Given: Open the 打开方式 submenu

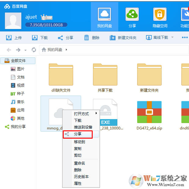Looking at the screenshot, I should coord(81,114).
